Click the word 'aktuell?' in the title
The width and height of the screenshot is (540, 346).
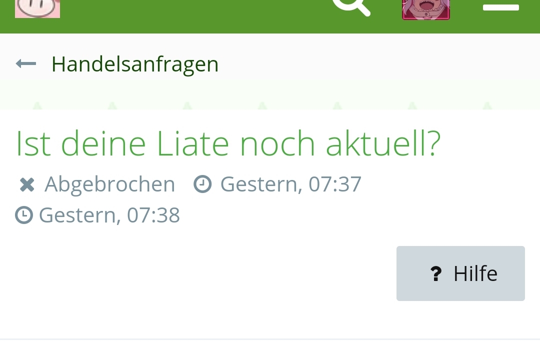click(383, 143)
